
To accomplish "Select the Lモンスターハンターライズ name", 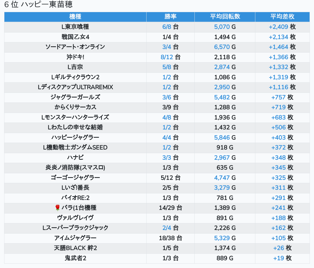I will pyautogui.click(x=75, y=117).
